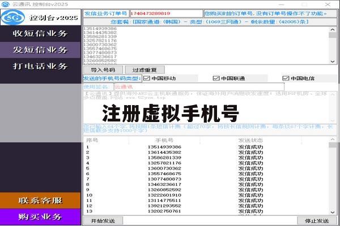The image size is (340, 226).
Task: Click the 导入号码 button
Action: (x=103, y=70)
